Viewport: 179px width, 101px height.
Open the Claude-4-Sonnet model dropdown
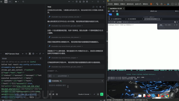click(85, 94)
